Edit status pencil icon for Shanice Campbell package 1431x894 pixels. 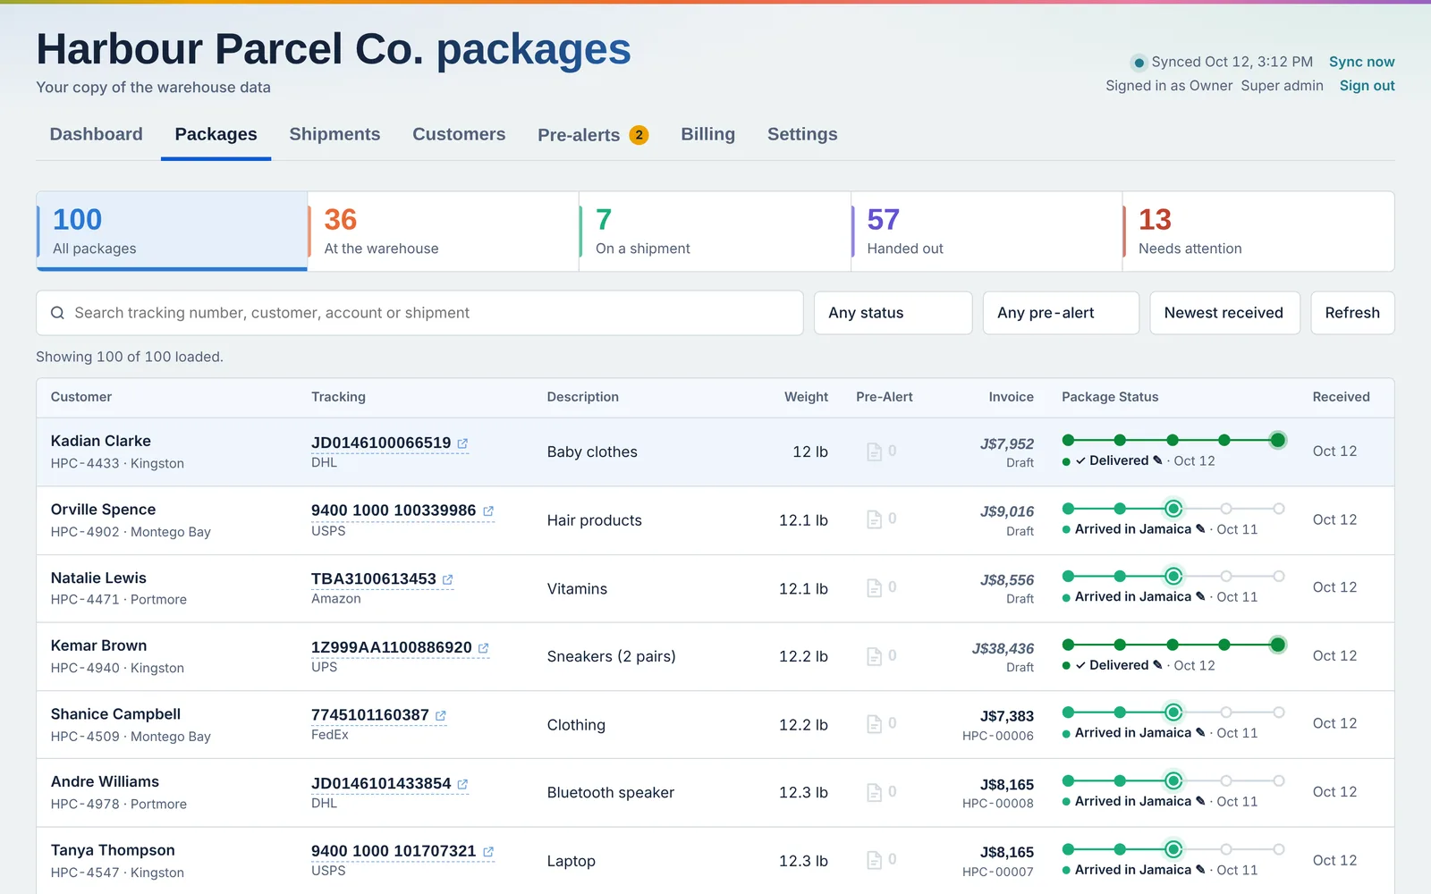click(1200, 732)
